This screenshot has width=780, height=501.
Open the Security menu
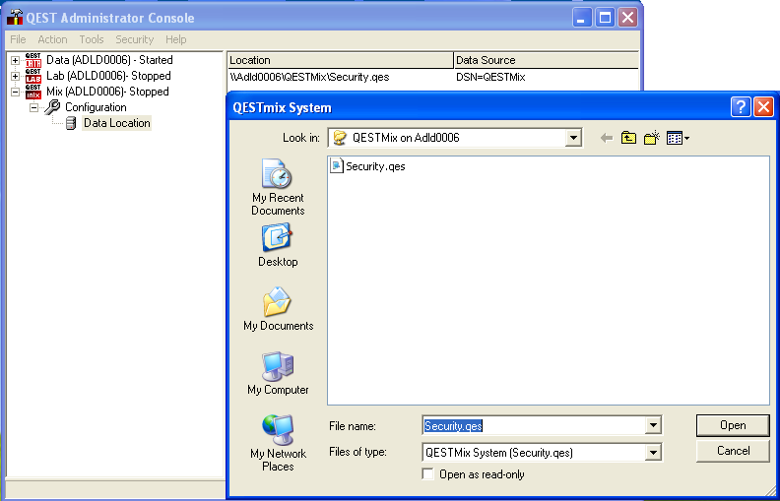[x=134, y=39]
